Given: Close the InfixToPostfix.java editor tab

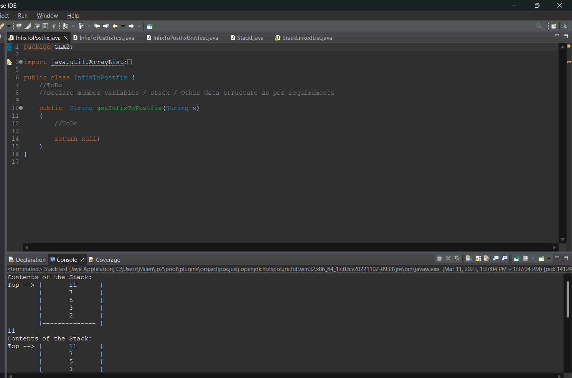Looking at the screenshot, I should [x=66, y=38].
